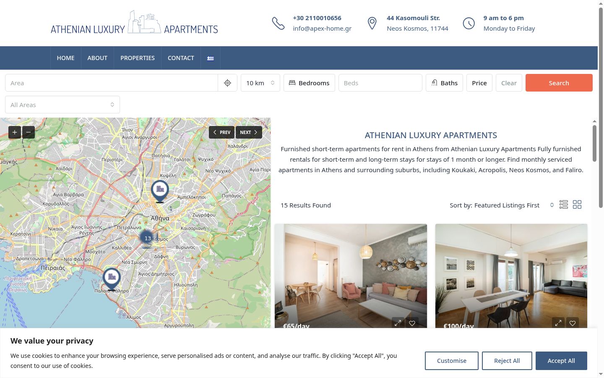Open the All Areas dropdown
This screenshot has height=378, width=604.
point(62,105)
